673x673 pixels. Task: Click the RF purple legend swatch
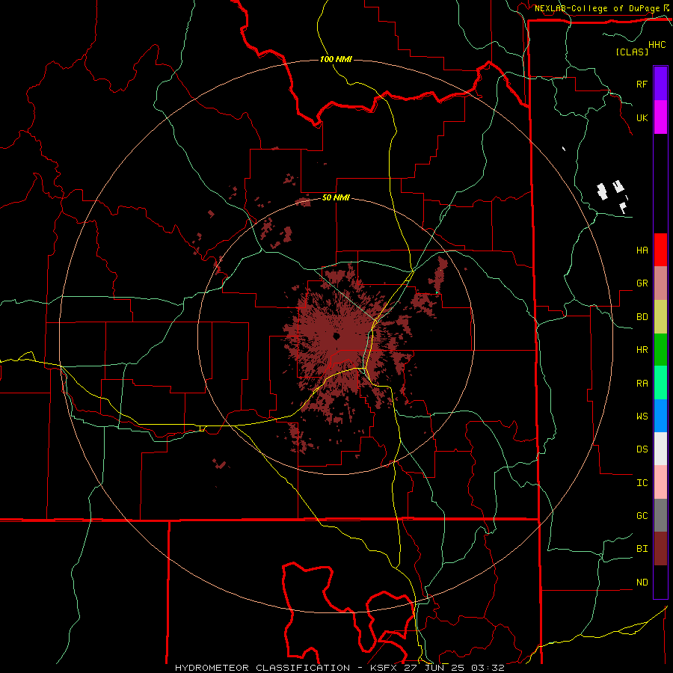[x=660, y=84]
